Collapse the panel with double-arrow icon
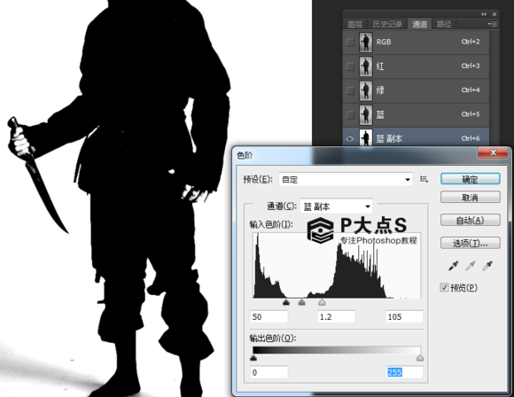 484,14
